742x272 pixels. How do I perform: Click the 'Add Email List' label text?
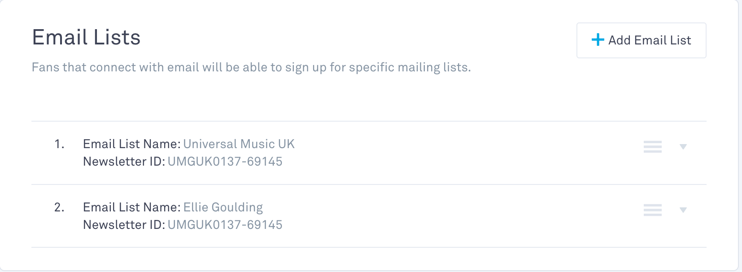point(650,40)
